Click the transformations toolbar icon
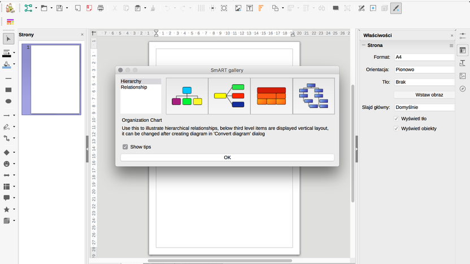Viewport: 470px width, 264px height. tap(275, 8)
